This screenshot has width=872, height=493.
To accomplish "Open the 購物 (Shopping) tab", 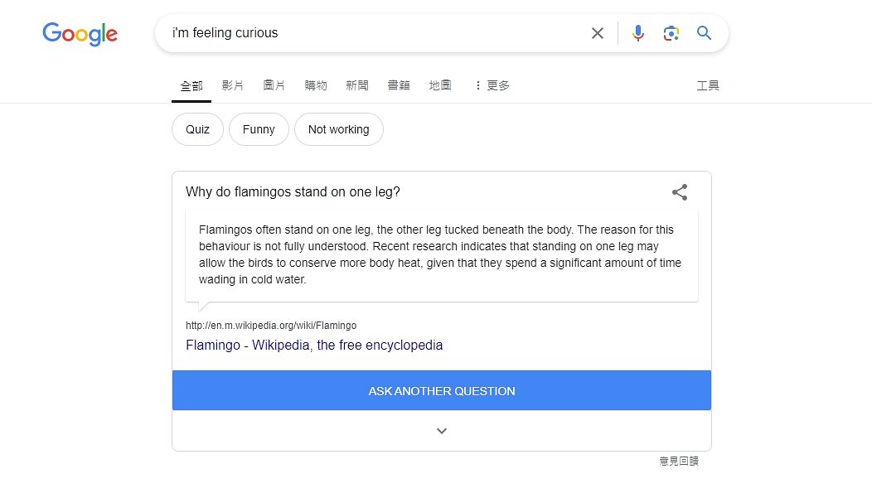I will 316,85.
